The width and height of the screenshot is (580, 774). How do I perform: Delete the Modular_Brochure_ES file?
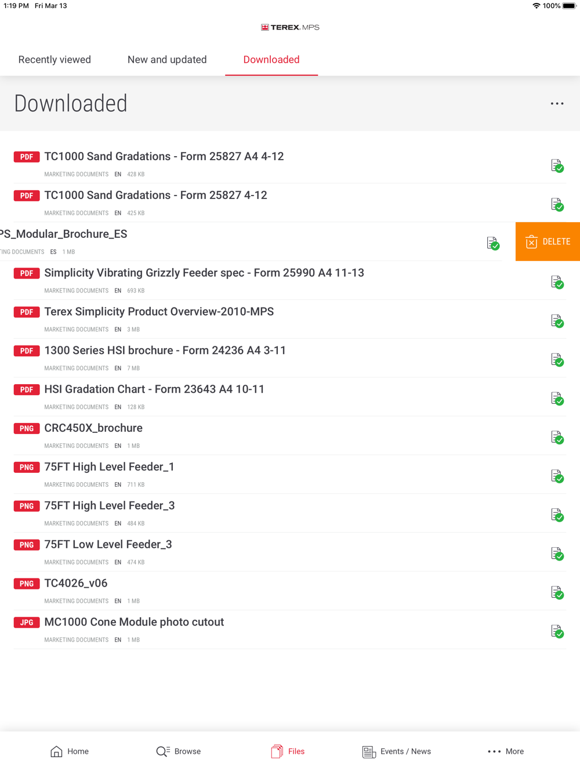coord(548,241)
